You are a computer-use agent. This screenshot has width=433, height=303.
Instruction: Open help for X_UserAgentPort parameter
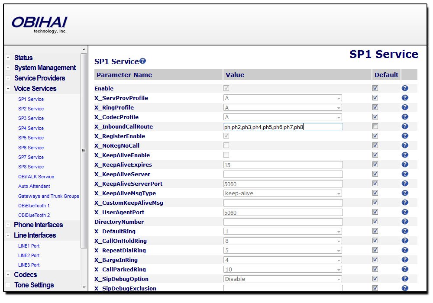click(405, 212)
